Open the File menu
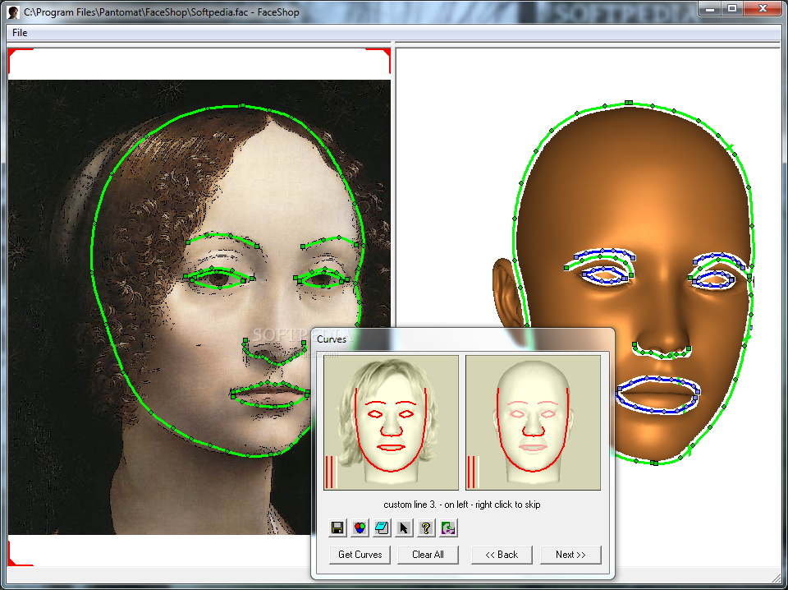 pos(20,33)
